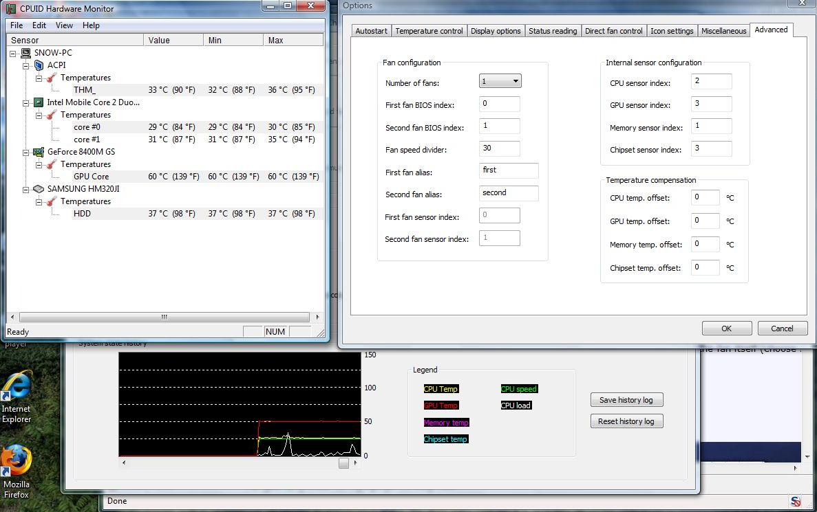Screen dimensions: 817x512
Task: Click the CPU sensor index field
Action: pos(711,81)
